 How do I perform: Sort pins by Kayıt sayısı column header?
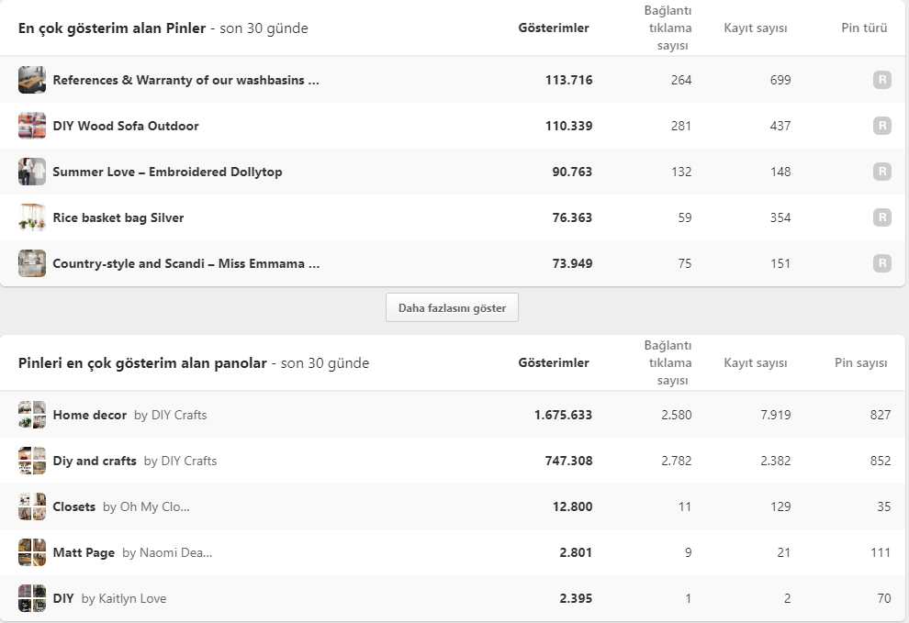coord(756,28)
